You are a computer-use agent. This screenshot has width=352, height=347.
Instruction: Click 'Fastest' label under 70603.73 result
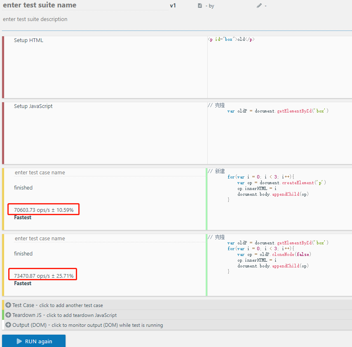tap(23, 217)
